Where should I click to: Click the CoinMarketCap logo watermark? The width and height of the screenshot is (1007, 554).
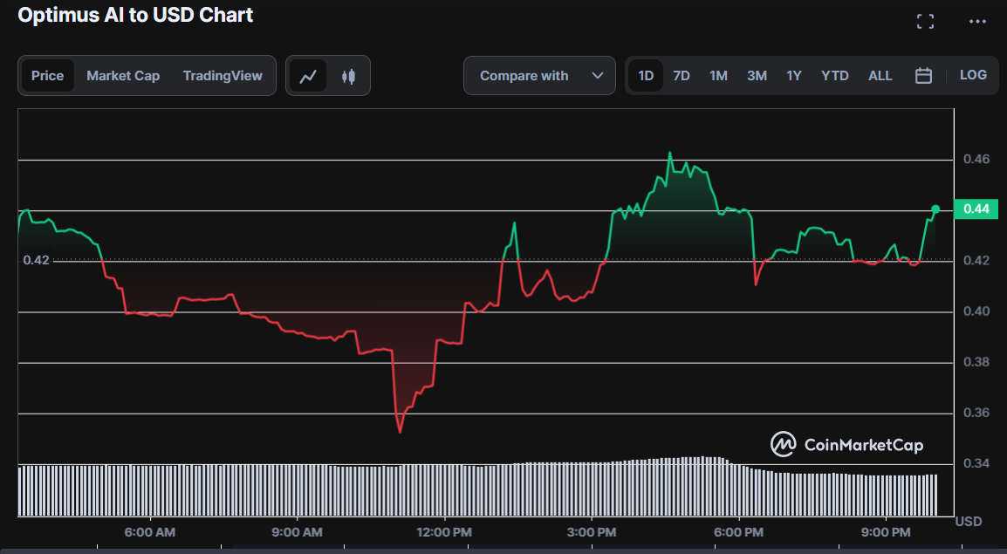[x=846, y=445]
